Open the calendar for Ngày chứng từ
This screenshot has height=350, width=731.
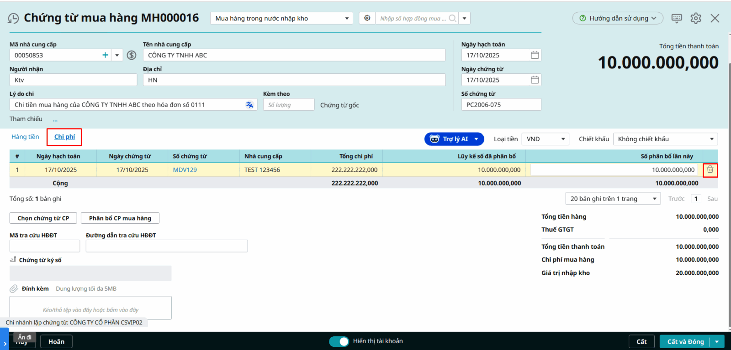tap(535, 80)
